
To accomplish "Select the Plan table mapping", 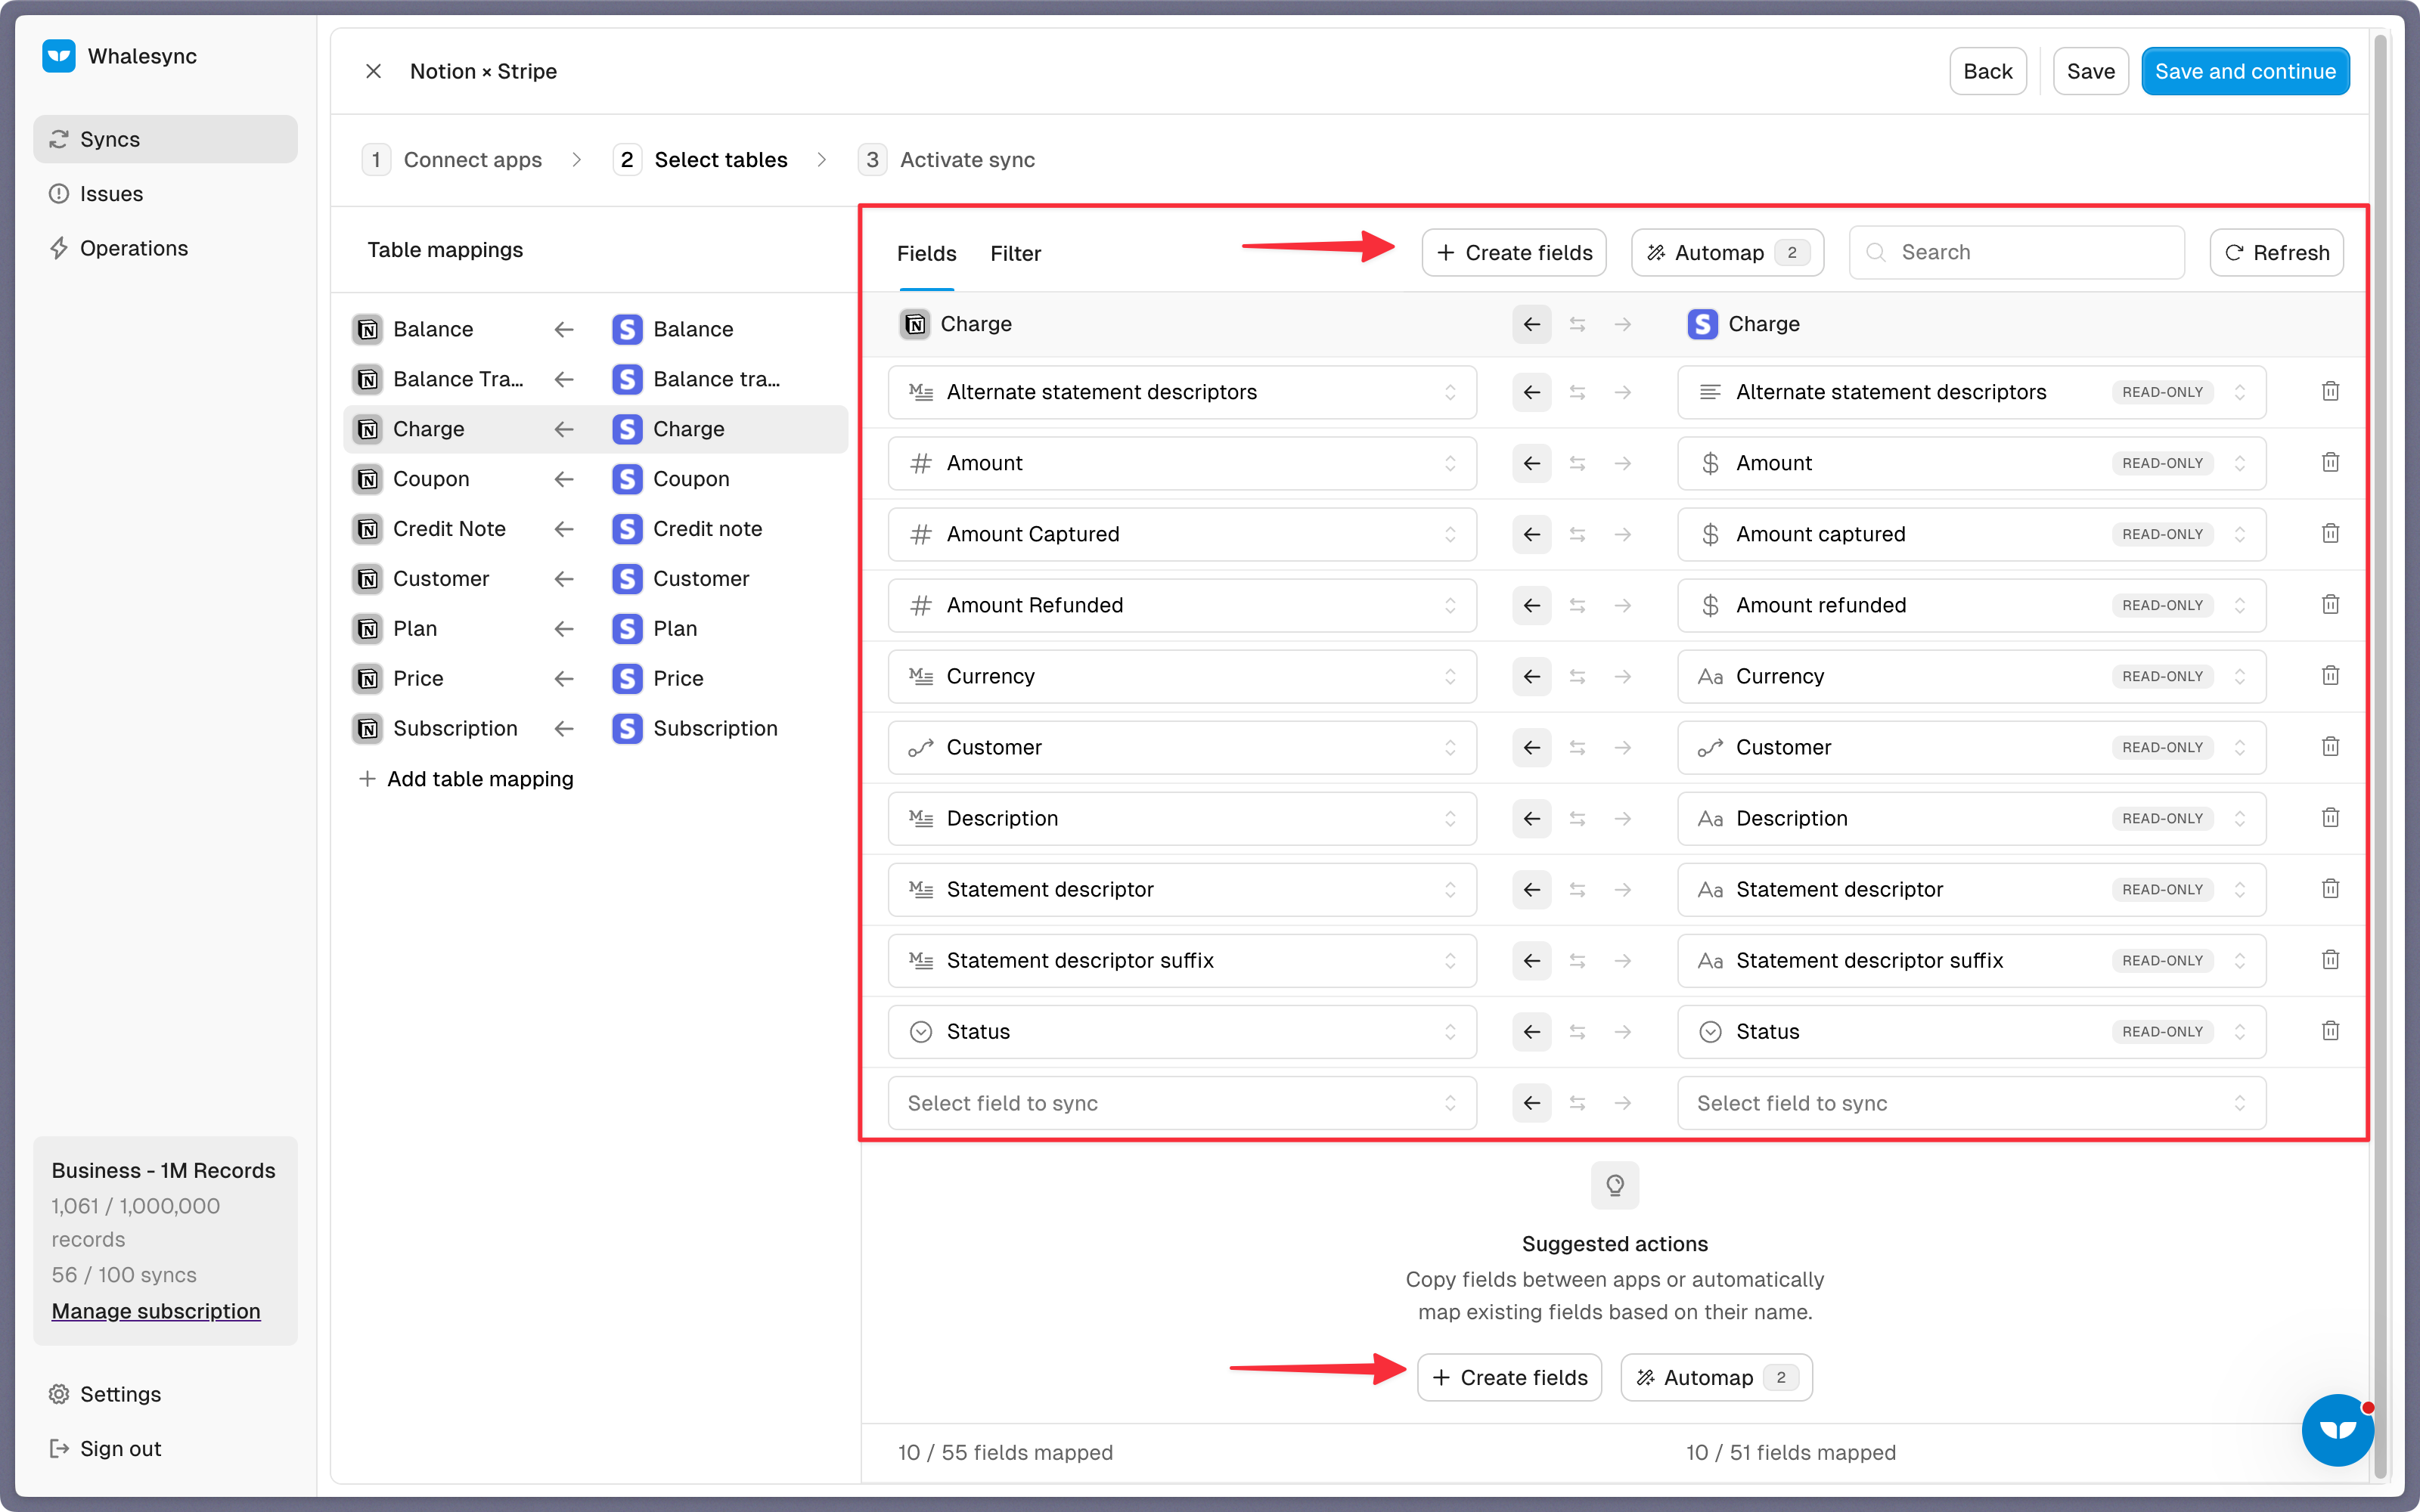I will tap(595, 629).
